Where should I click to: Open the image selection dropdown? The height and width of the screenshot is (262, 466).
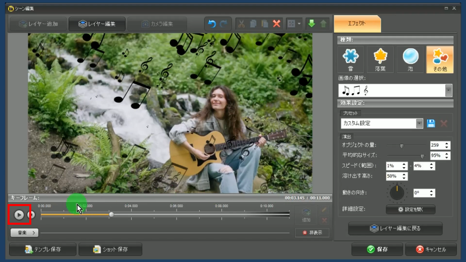coord(448,90)
